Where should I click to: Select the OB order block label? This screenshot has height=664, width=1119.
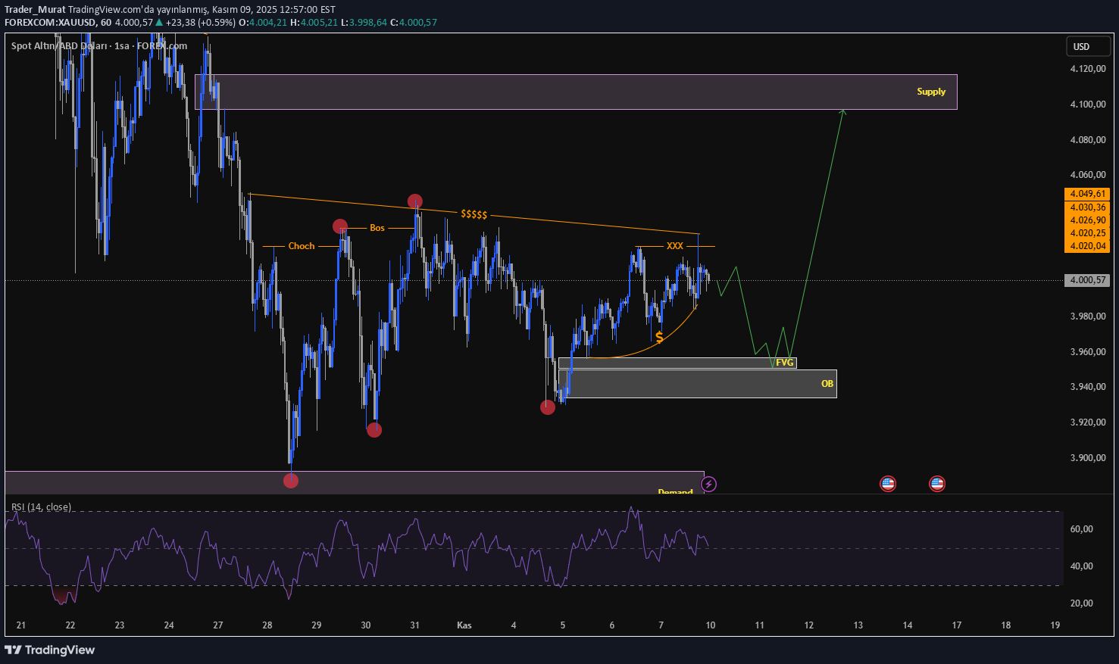coord(827,384)
